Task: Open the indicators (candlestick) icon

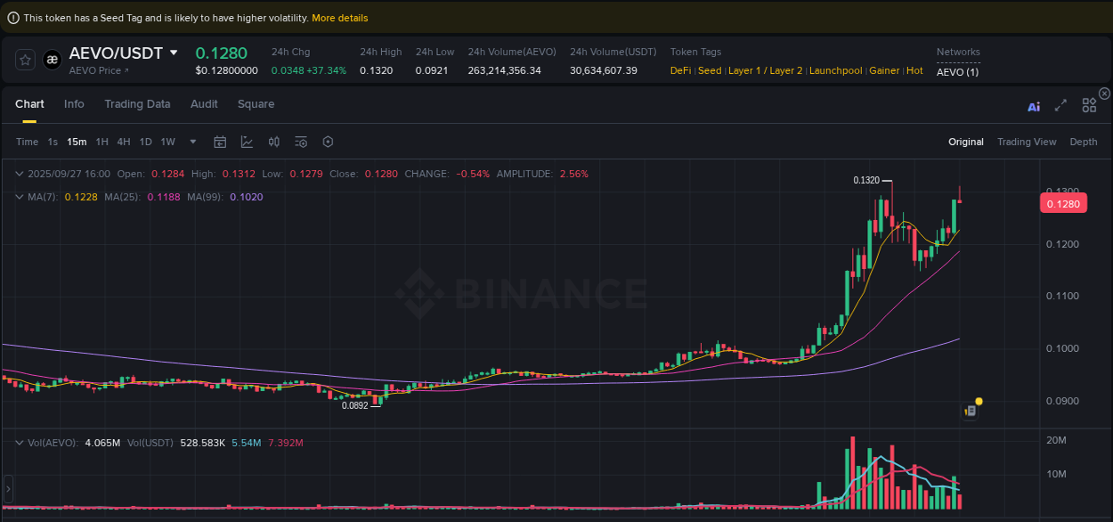Action: tap(273, 142)
